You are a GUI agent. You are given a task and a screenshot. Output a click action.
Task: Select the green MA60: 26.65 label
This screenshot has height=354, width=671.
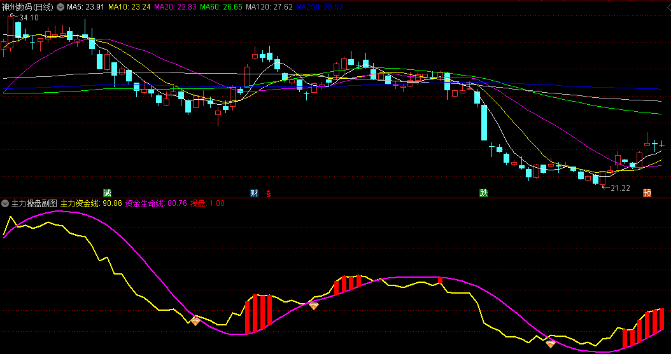tap(222, 7)
